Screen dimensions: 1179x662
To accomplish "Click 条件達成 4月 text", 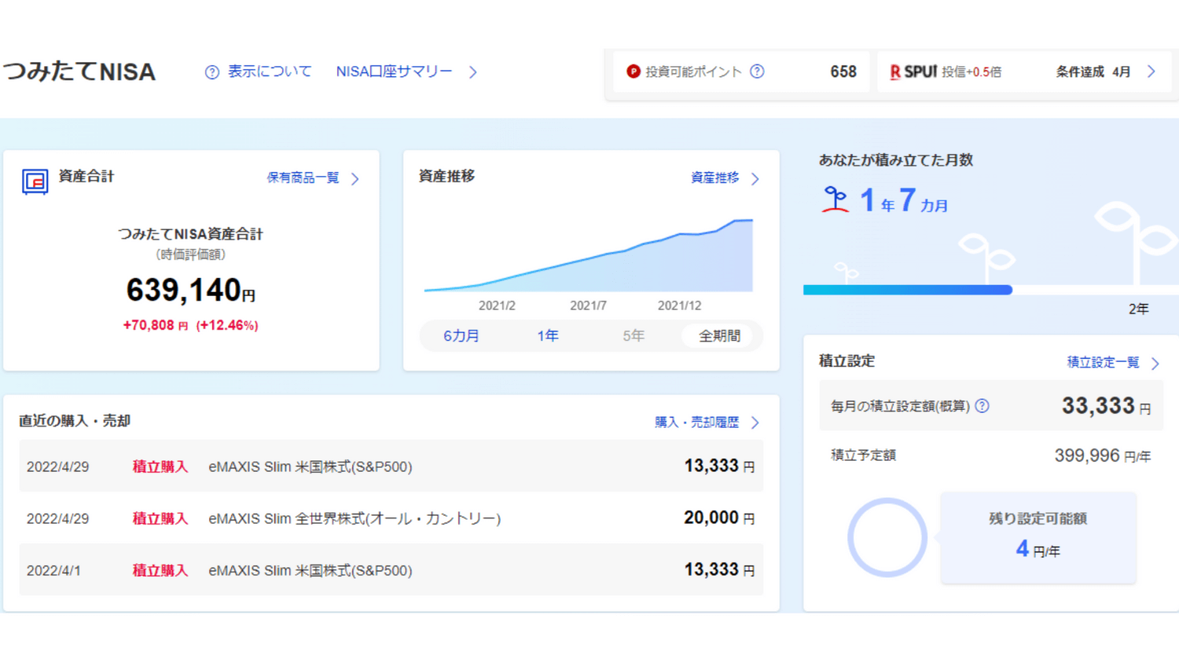I will point(1093,71).
